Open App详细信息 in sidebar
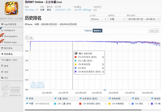 11,24
